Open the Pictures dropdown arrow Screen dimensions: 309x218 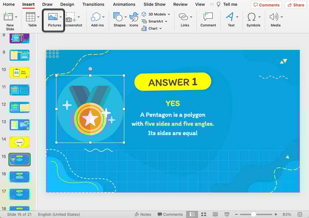pos(61,17)
